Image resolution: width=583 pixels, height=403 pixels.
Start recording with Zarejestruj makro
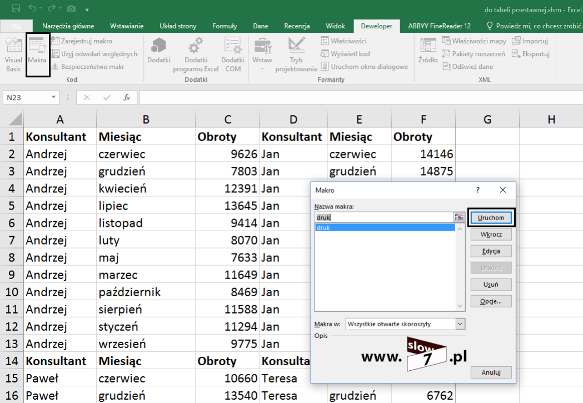[82, 41]
